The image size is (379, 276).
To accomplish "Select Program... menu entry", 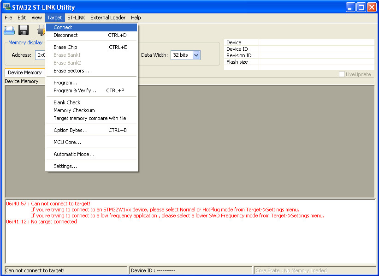I will 92,83.
